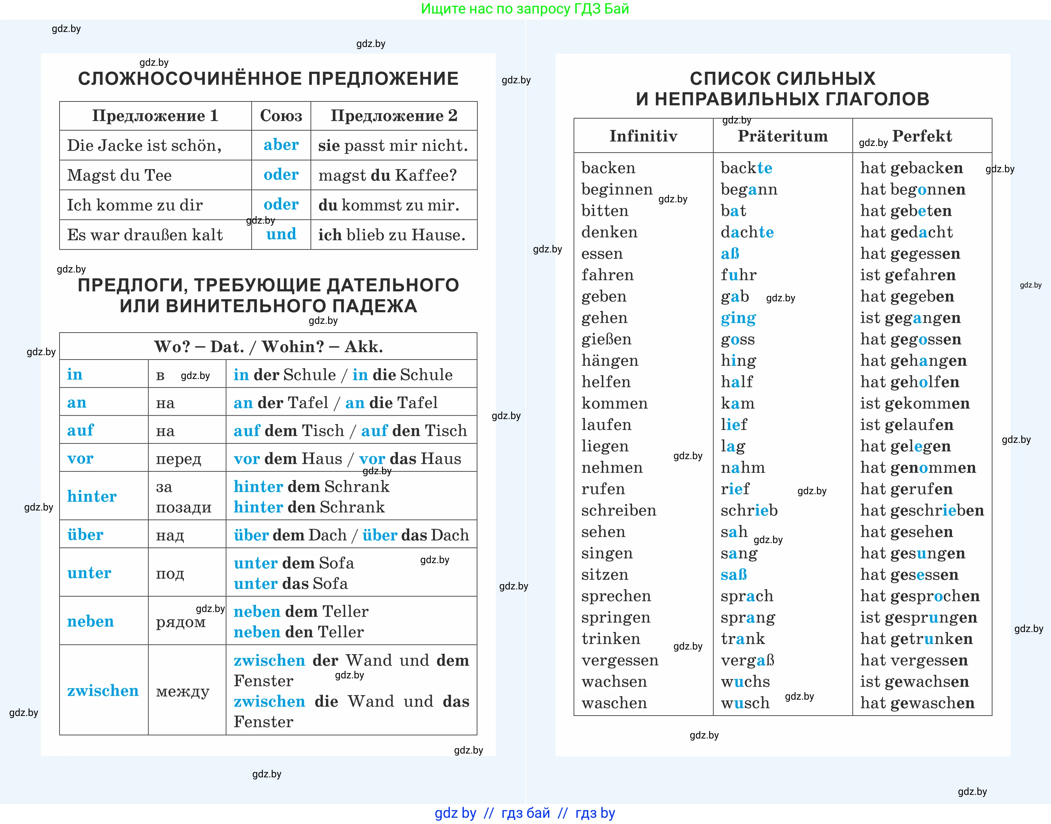Image resolution: width=1051 pixels, height=824 pixels.
Task: Click the preposition 'hinter' in the left column
Action: 92,496
